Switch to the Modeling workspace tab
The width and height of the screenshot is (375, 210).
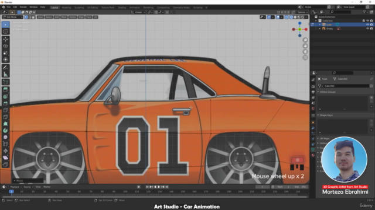(66, 8)
